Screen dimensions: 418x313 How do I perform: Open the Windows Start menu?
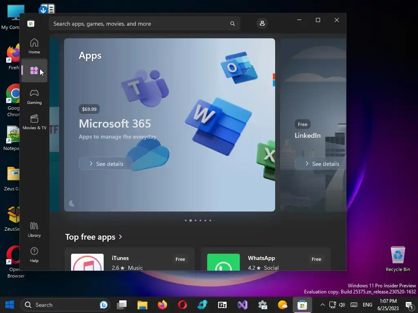pos(10,305)
